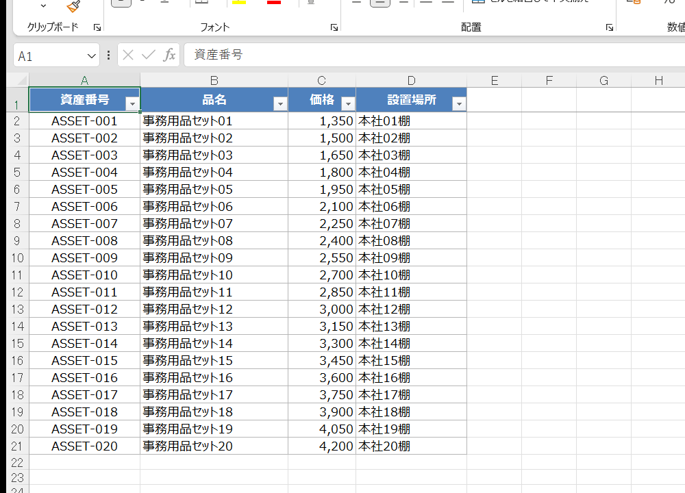This screenshot has height=493, width=685.
Task: Select cell 本社06棚
Action: [412, 207]
